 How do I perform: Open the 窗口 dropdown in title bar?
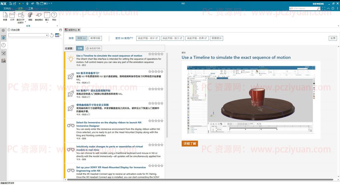(x=45, y=3)
